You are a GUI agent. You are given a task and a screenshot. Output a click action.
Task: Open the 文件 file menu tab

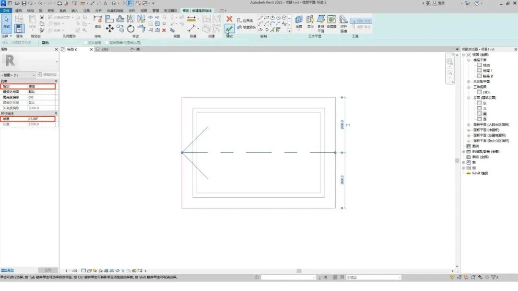pos(6,10)
